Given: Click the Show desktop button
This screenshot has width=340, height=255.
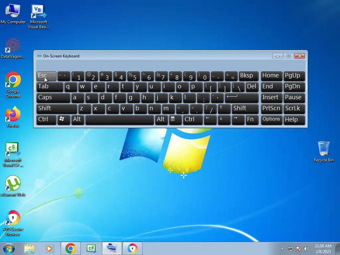Looking at the screenshot, I should (338, 248).
